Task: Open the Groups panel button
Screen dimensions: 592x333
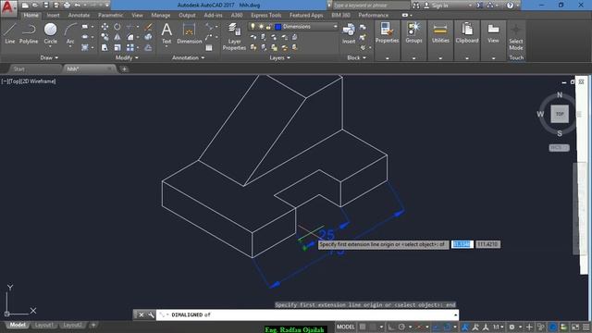Action: pos(413,33)
